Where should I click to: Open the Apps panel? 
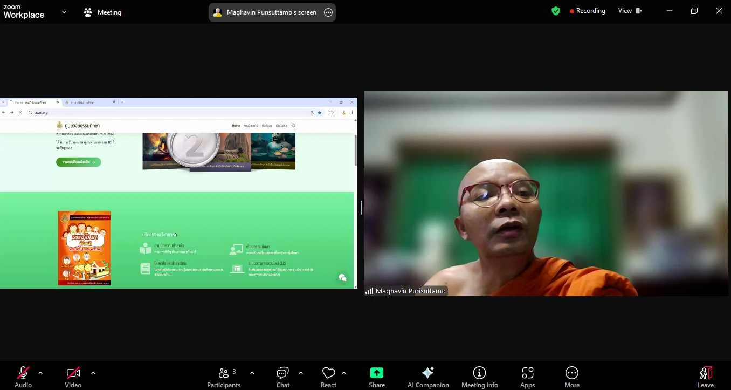[527, 377]
